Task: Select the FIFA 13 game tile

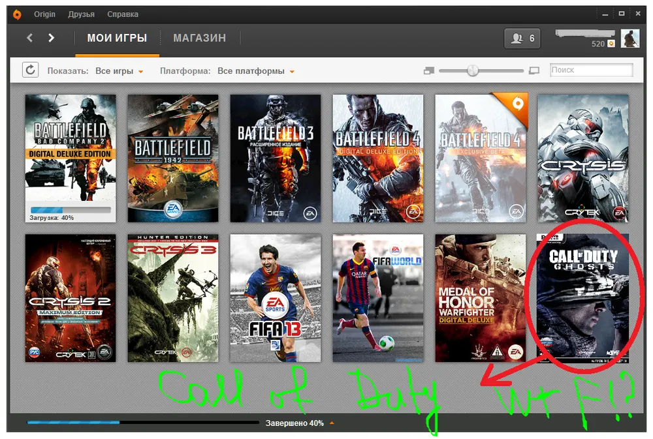Action: click(x=276, y=298)
